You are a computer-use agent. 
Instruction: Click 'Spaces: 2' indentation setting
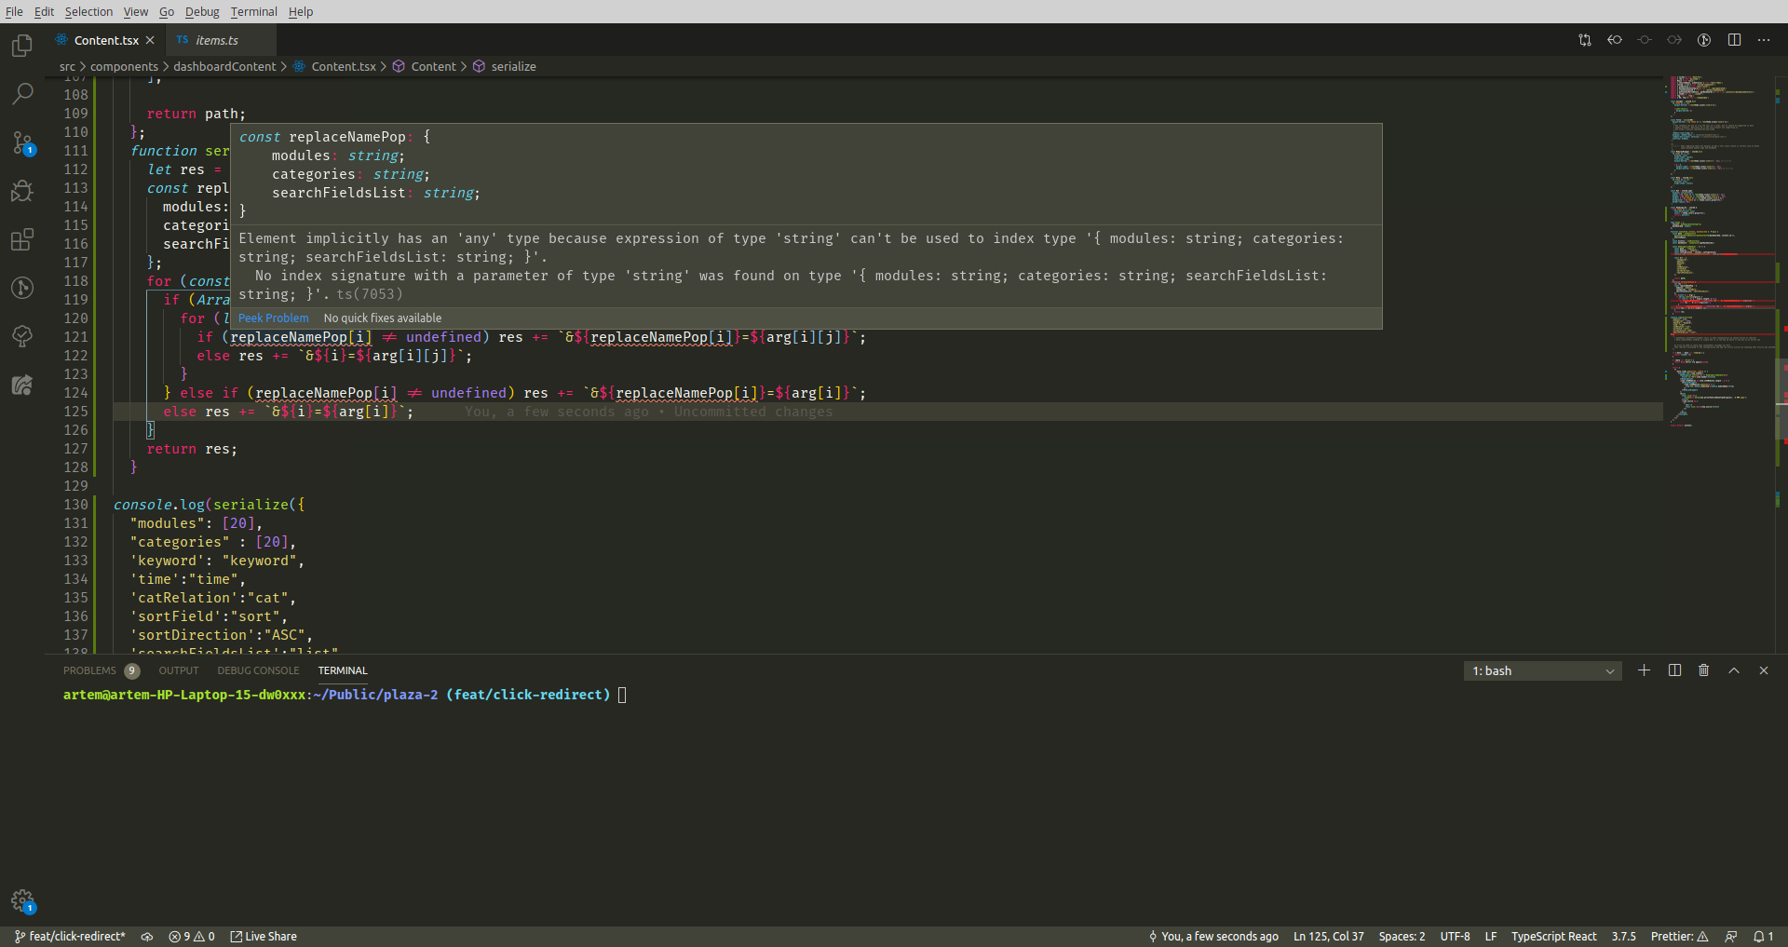[1402, 937]
